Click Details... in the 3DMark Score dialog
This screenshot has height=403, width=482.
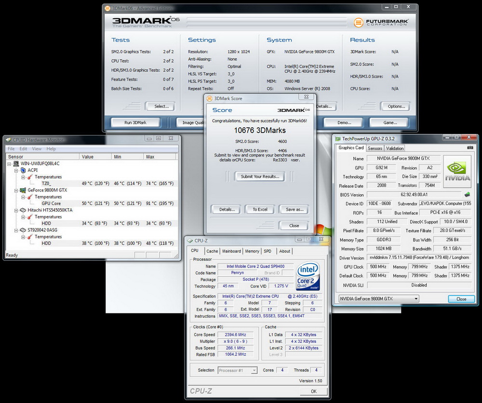point(227,209)
